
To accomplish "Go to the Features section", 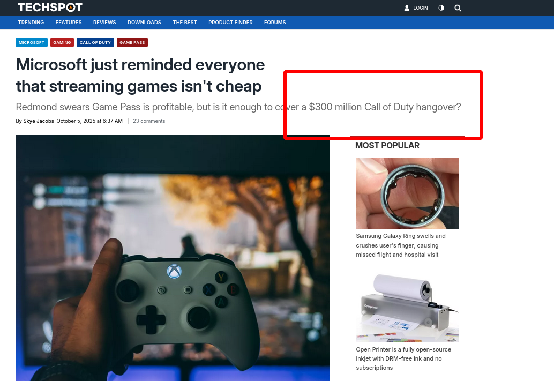I will tap(69, 23).
